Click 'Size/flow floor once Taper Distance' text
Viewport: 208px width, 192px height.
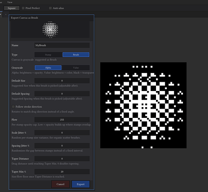coord(38,177)
